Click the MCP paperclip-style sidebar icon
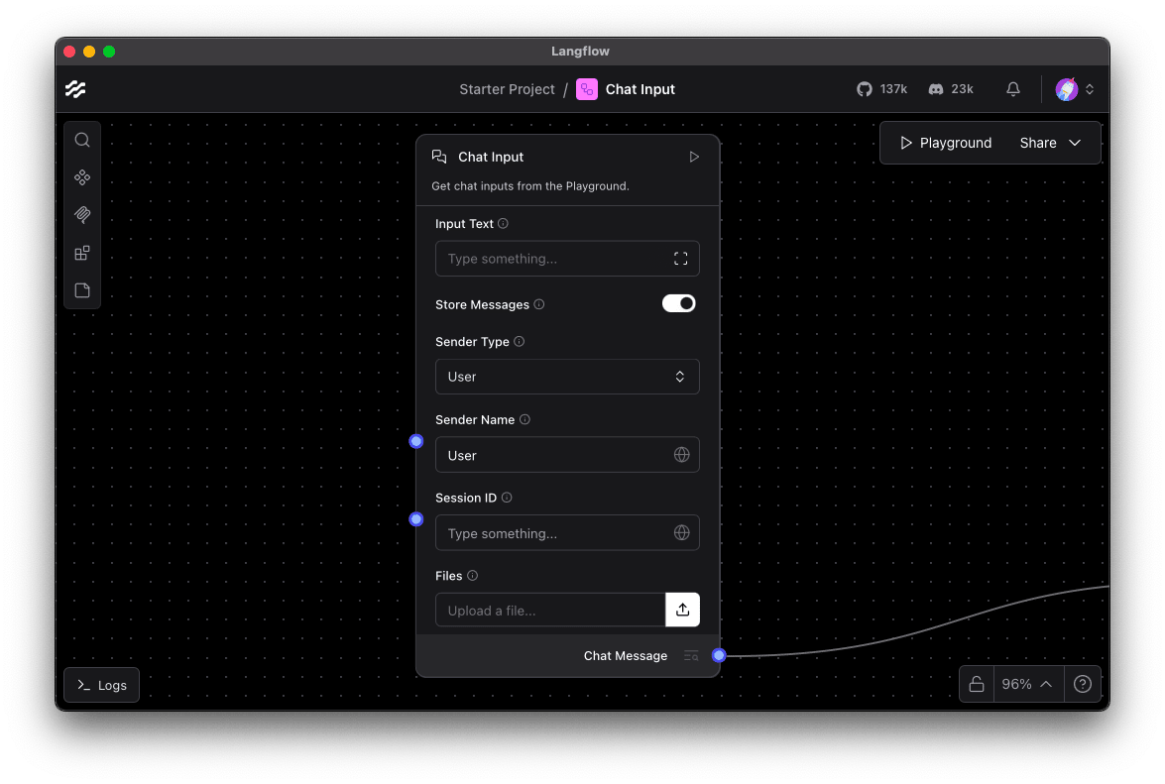Viewport: 1165px width, 784px height. pos(82,215)
